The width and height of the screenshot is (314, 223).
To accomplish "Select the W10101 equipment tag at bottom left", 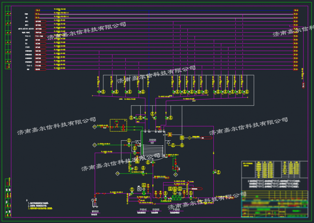I will click(x=95, y=212).
